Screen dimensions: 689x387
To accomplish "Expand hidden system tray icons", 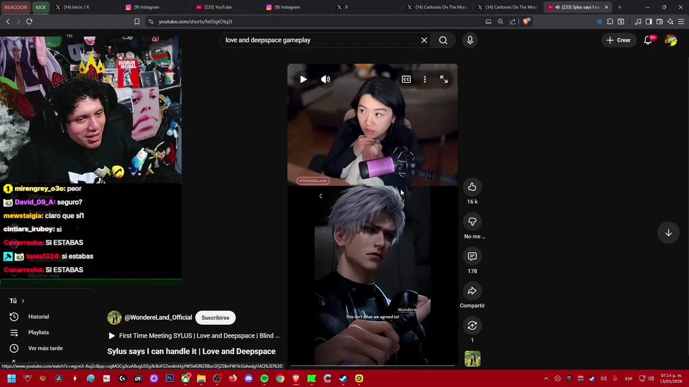I will pyautogui.click(x=546, y=378).
